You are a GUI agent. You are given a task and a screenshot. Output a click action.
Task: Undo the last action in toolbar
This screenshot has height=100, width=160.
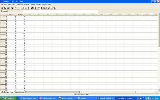coord(15,8)
